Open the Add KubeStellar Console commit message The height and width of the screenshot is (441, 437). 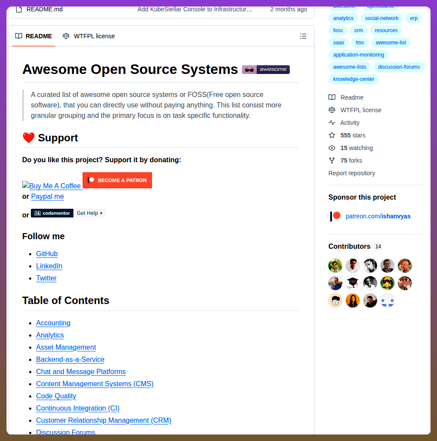point(195,9)
